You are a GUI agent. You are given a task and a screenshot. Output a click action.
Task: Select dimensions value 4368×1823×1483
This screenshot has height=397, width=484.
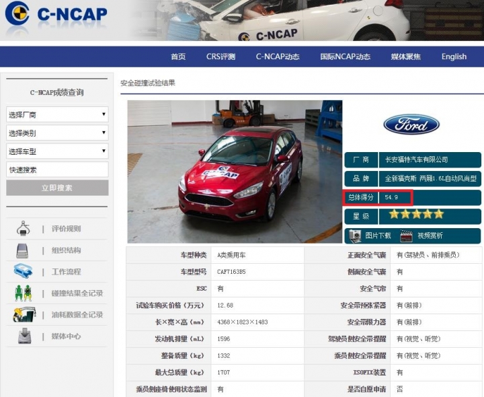(242, 322)
